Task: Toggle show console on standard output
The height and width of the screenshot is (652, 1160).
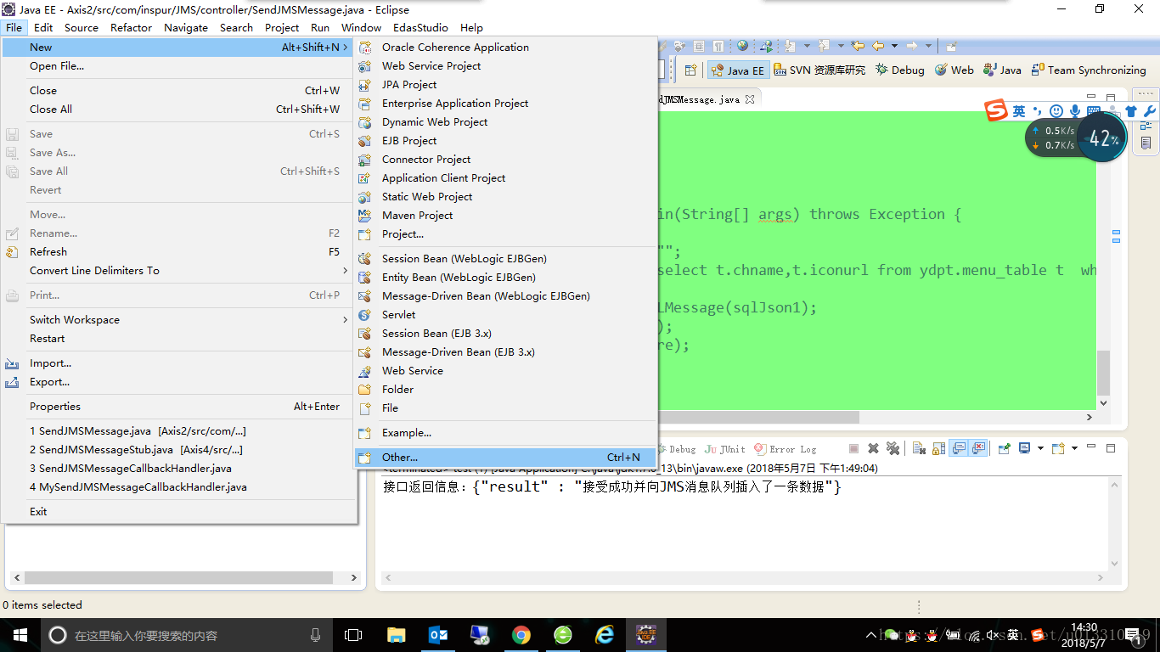Action: coord(960,448)
